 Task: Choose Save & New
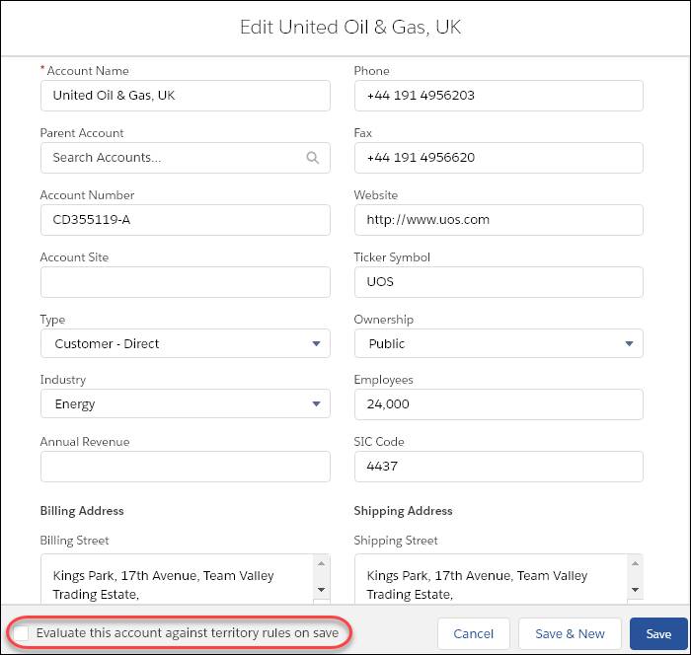570,634
